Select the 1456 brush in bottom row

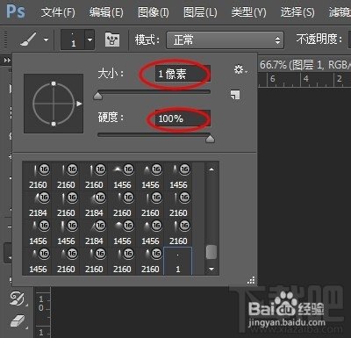tap(38, 261)
